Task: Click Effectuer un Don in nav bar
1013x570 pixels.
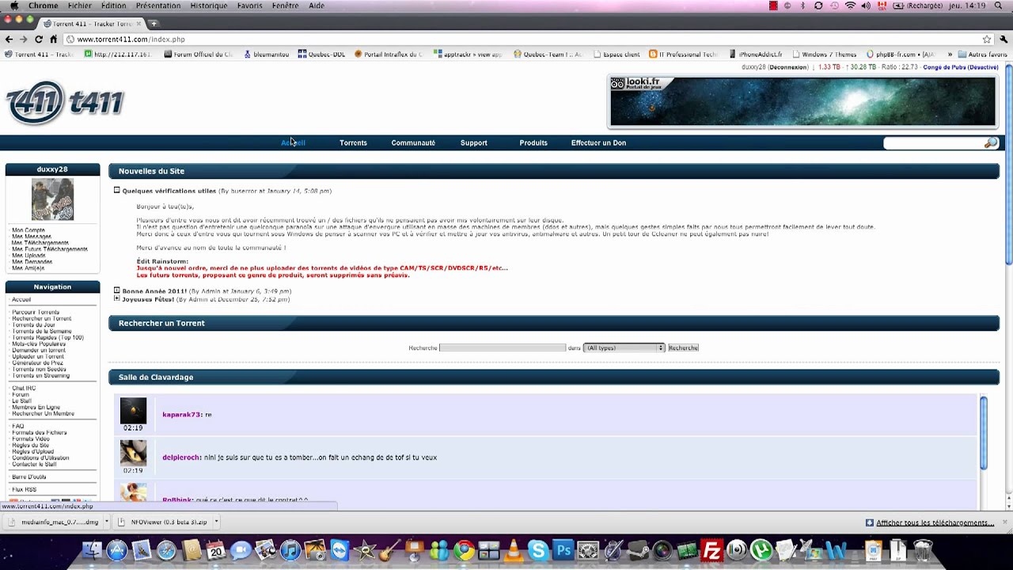Action: click(x=598, y=142)
